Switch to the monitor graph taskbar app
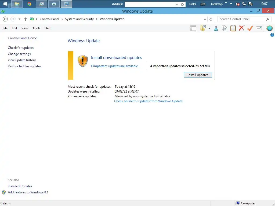Image resolution: width=275 pixels, height=206 pixels. [42, 4]
